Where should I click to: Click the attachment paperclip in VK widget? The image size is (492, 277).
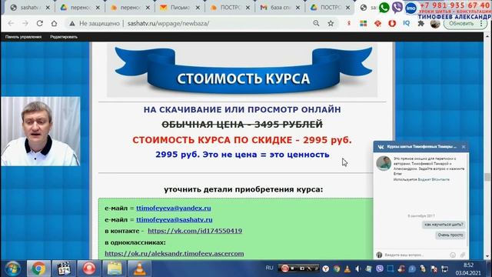(463, 255)
